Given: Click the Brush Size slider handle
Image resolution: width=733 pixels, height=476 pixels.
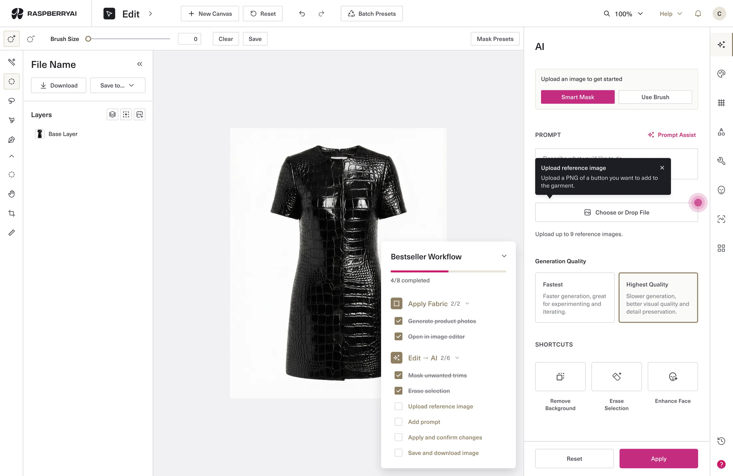Looking at the screenshot, I should click(88, 39).
